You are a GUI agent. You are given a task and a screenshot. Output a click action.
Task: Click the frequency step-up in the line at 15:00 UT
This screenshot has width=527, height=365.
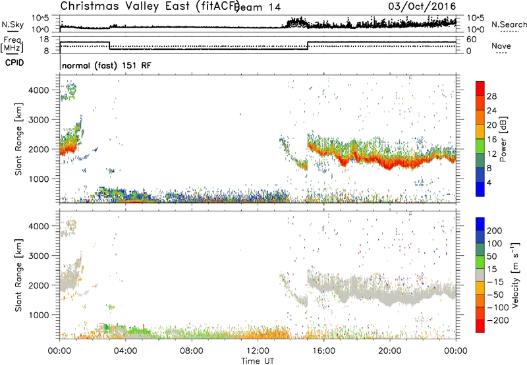[x=308, y=45]
